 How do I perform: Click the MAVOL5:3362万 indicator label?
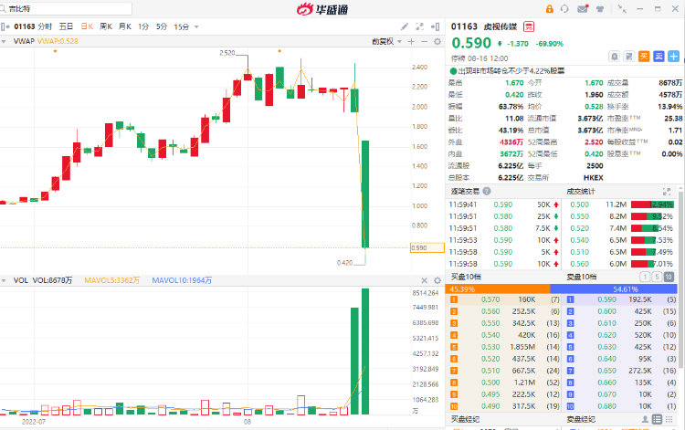coord(111,280)
